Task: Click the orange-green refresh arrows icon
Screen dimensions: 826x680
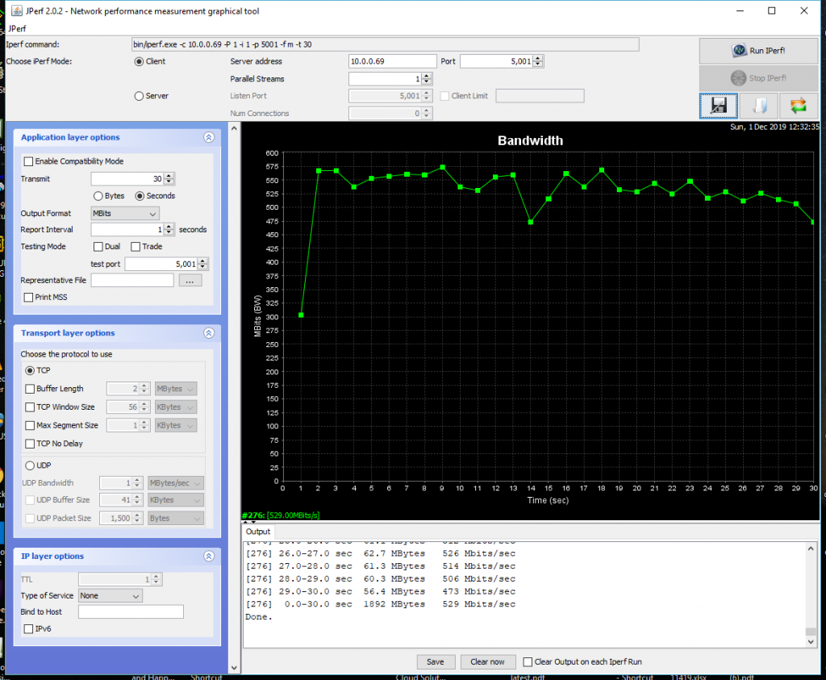Action: click(x=798, y=106)
